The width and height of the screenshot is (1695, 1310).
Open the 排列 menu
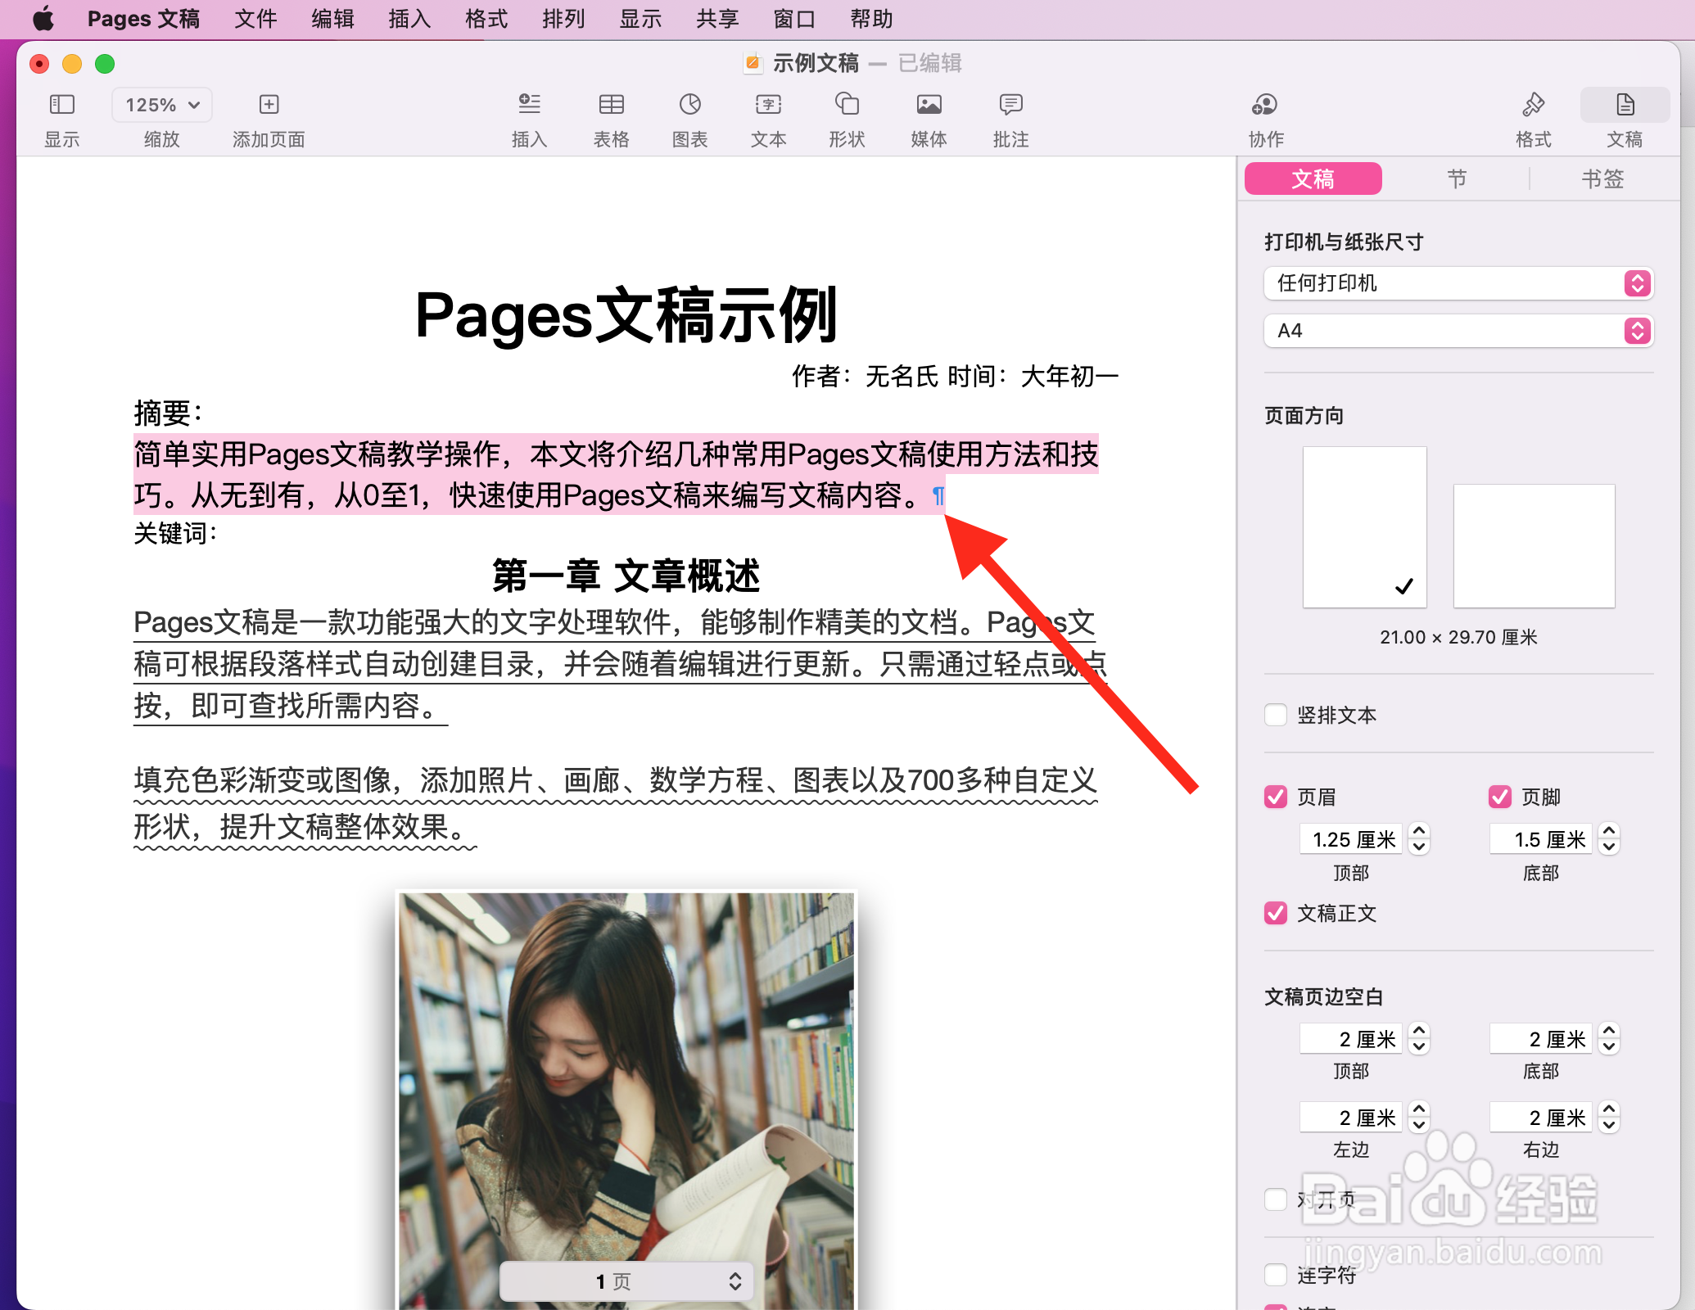click(563, 19)
